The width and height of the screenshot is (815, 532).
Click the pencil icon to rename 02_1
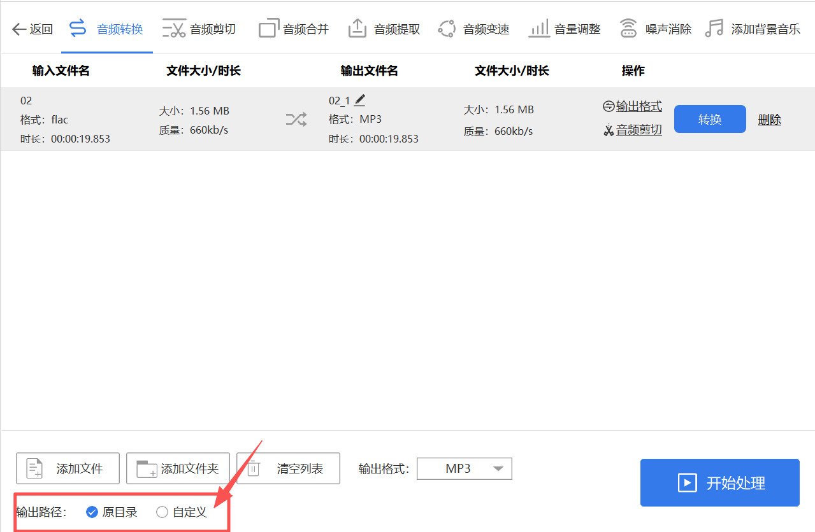pos(359,99)
